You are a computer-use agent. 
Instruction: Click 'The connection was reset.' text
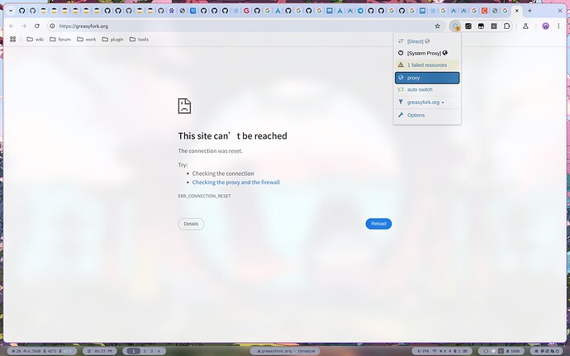coord(210,151)
